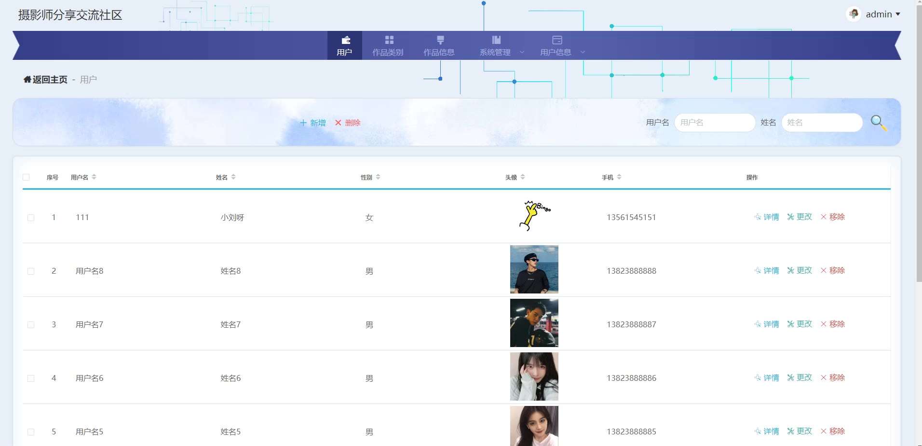Click the phone number 13561545151
The height and width of the screenshot is (446, 922).
631,217
